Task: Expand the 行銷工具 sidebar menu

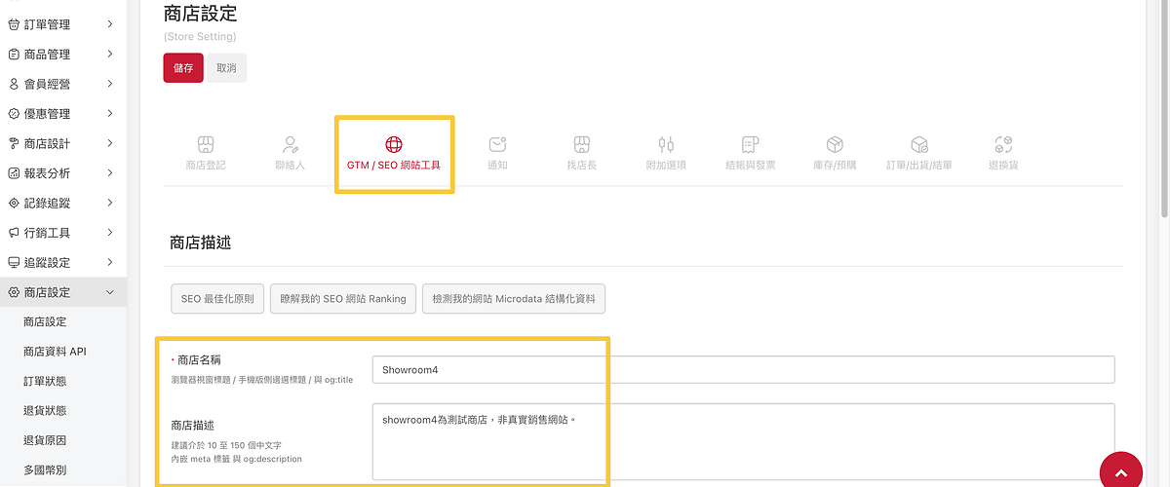Action: [x=62, y=233]
